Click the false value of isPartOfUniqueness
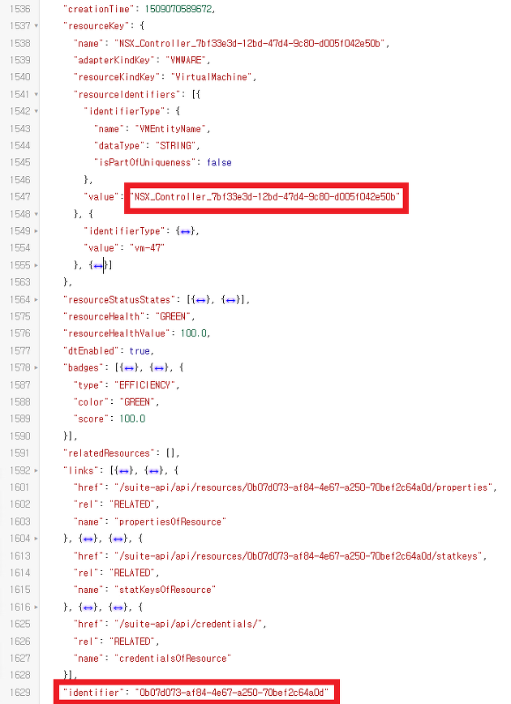This screenshot has width=511, height=704. point(219,162)
